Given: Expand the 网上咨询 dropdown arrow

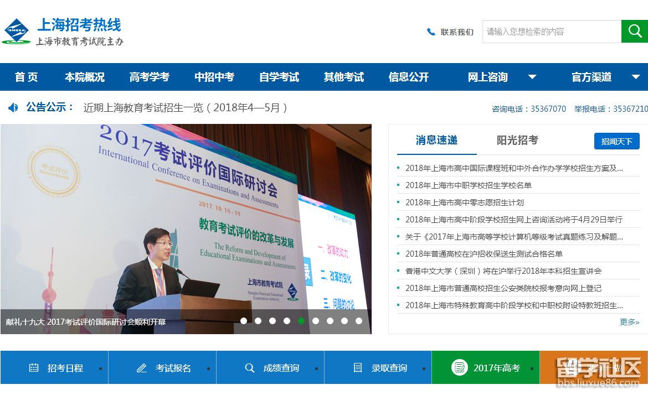Looking at the screenshot, I should pyautogui.click(x=532, y=77).
